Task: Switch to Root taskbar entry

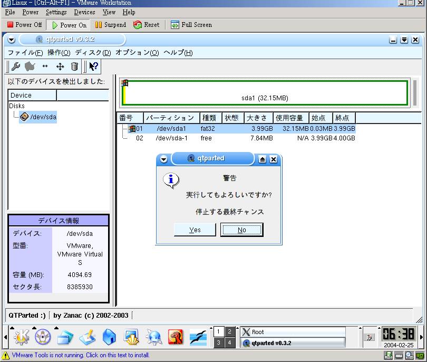Action: pyautogui.click(x=293, y=332)
